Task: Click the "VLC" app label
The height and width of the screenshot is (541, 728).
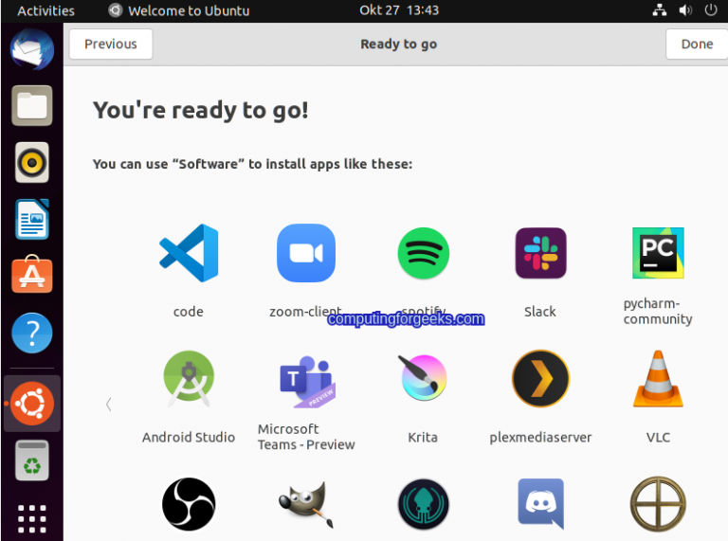Action: click(x=658, y=437)
